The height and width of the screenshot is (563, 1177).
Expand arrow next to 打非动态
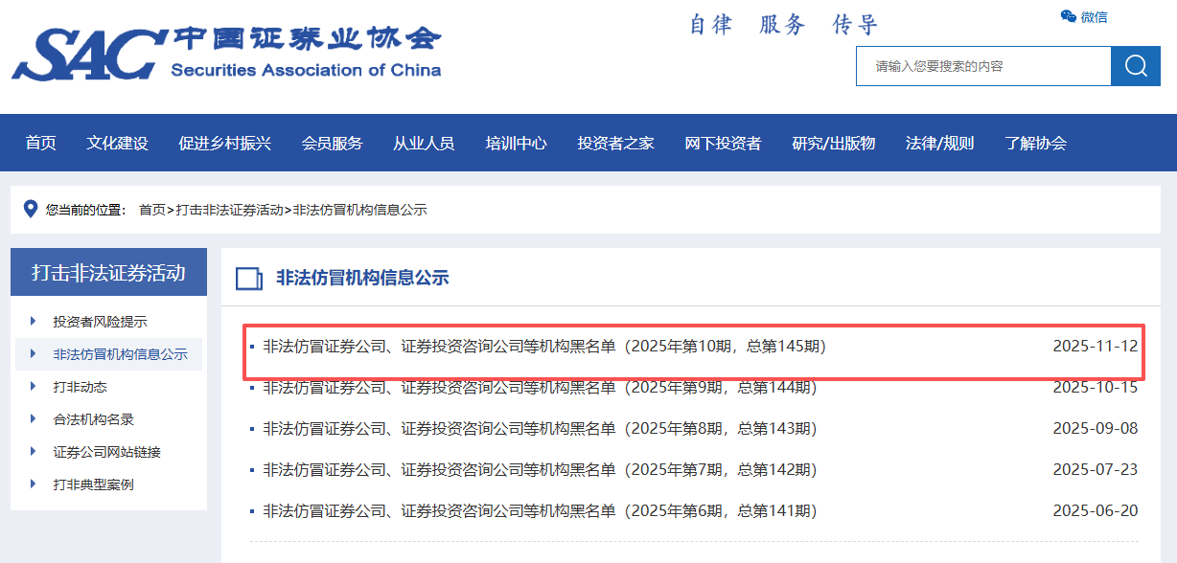(x=34, y=387)
